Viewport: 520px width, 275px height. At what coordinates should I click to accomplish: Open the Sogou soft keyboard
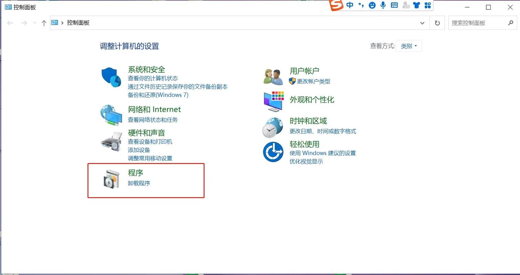pyautogui.click(x=394, y=5)
